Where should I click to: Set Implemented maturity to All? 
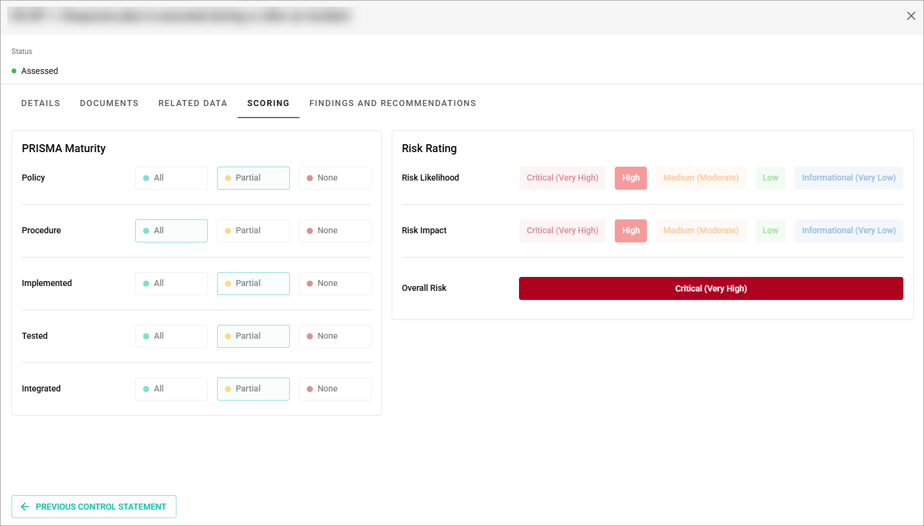point(172,284)
